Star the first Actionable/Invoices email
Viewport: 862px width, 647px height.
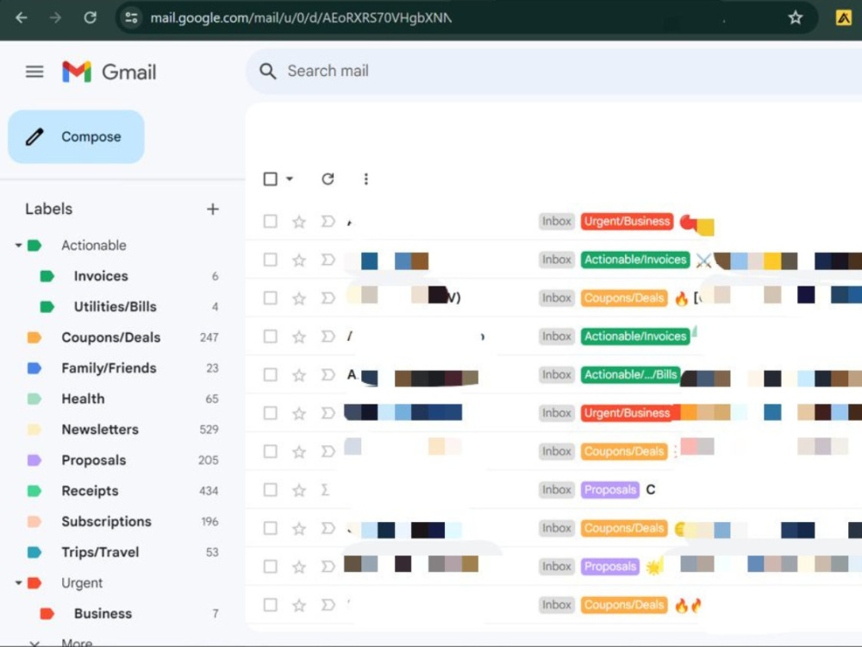(x=299, y=261)
